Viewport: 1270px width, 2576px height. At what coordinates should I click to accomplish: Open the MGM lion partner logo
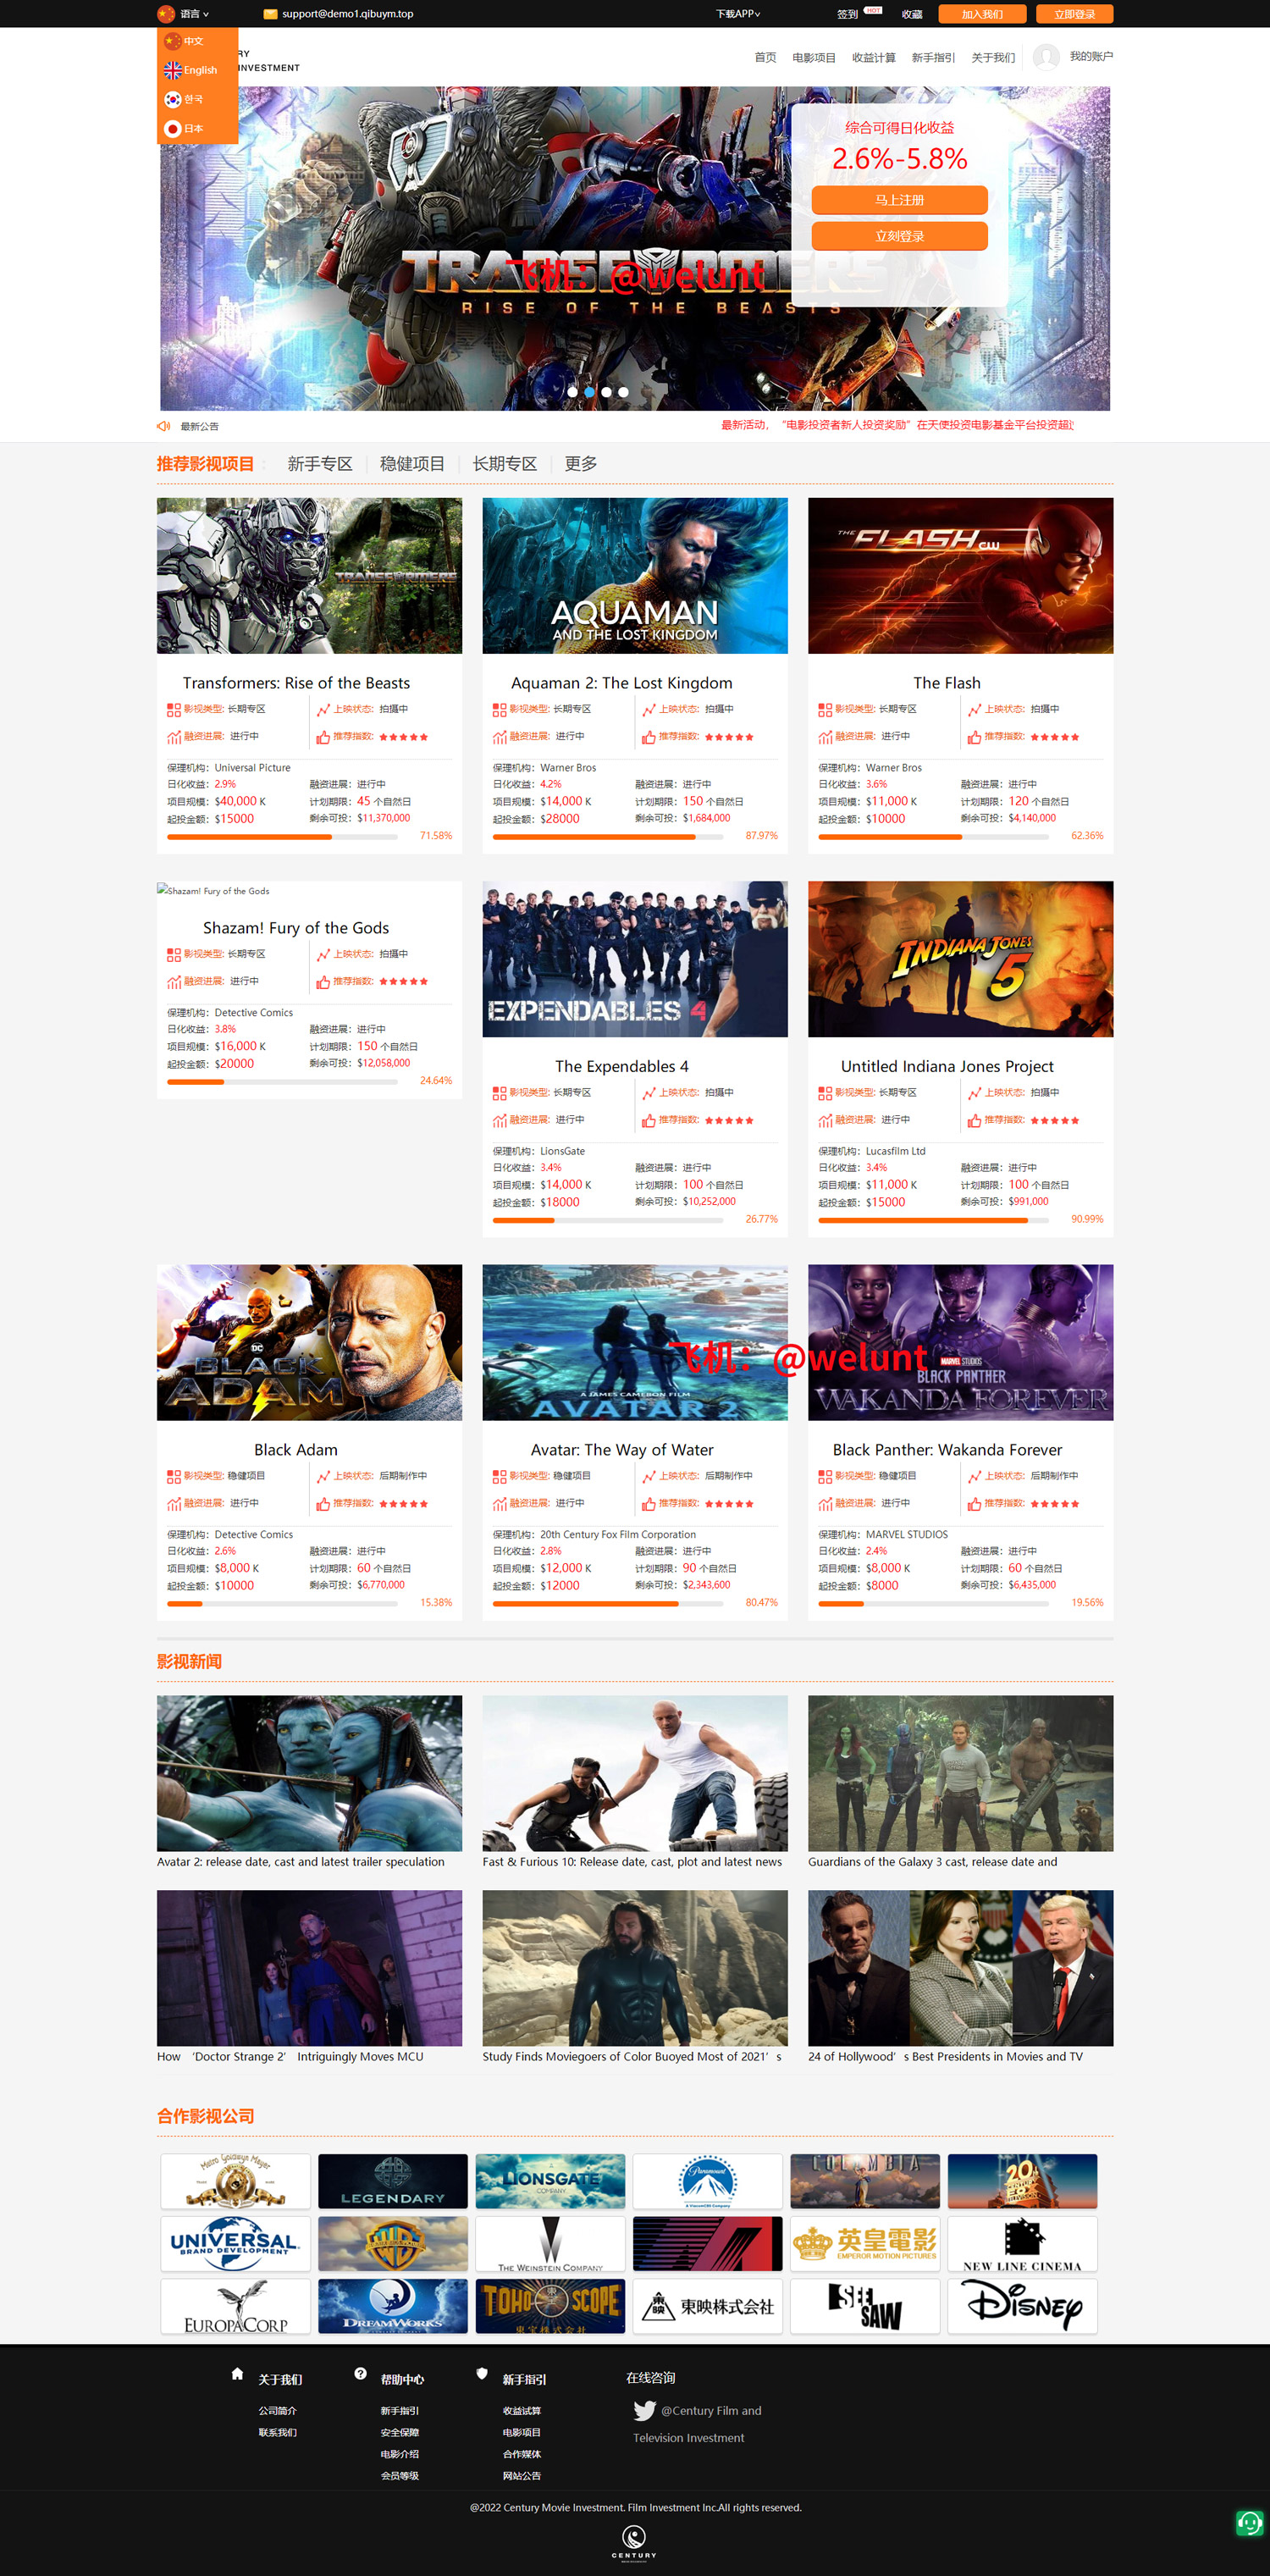235,2181
